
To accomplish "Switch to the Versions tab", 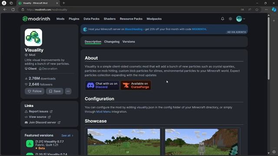I will pos(129,42).
